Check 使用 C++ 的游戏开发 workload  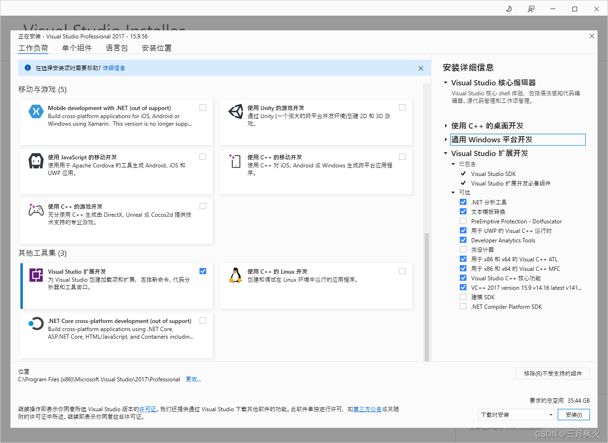tap(203, 206)
